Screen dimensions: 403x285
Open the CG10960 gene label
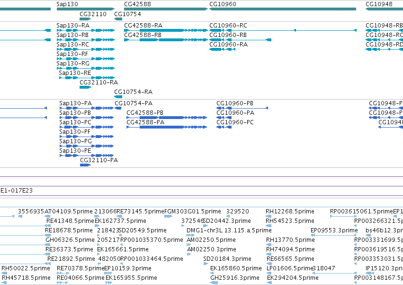[x=223, y=4]
